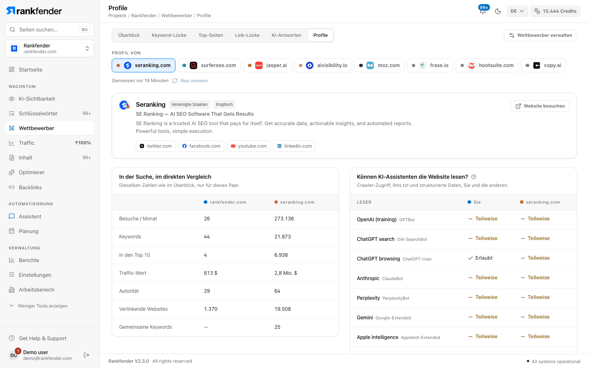Select moz.com competitor profile
This screenshot has height=368, width=589.
[x=380, y=65]
